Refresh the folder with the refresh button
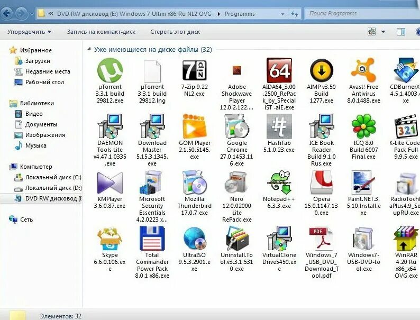Image resolution: width=420 pixels, height=320 pixels. (295, 14)
